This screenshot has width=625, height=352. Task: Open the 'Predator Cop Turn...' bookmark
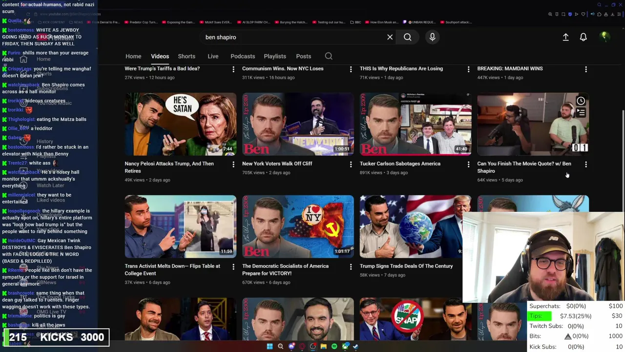141,22
